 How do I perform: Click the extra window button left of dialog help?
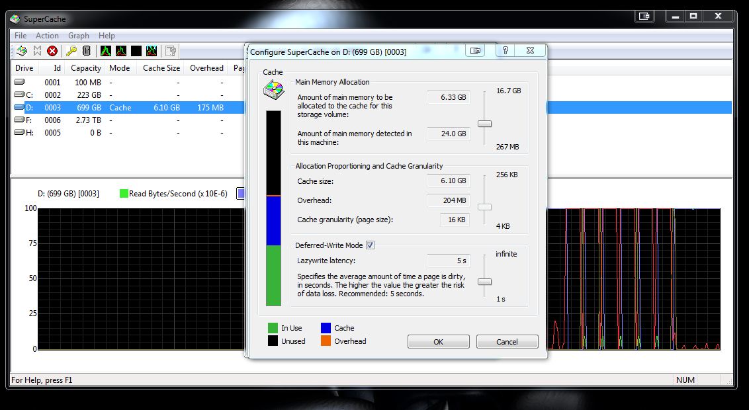pyautogui.click(x=475, y=51)
